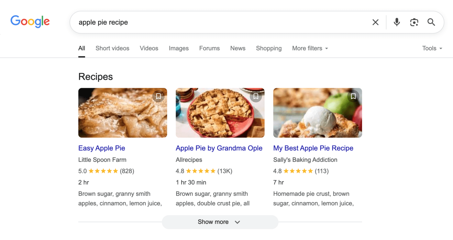Switch to the News tab
Image resolution: width=453 pixels, height=240 pixels.
tap(238, 48)
